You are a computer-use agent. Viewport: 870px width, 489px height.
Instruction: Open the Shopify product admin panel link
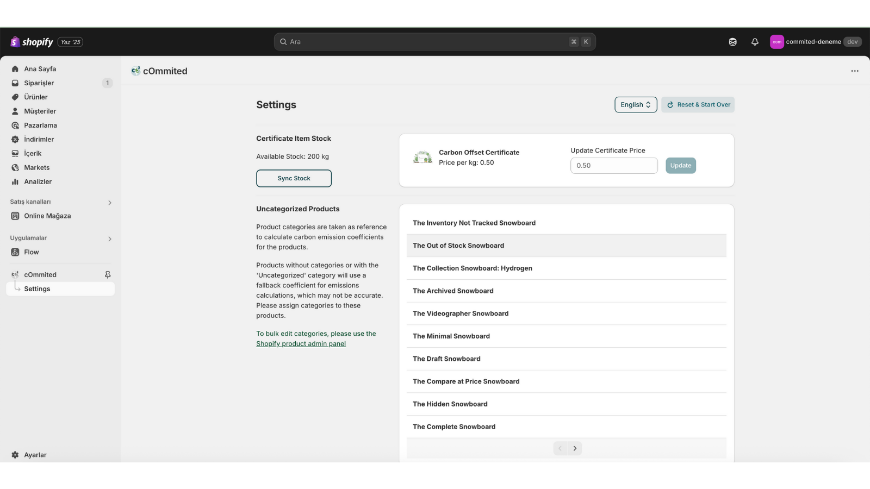click(301, 344)
